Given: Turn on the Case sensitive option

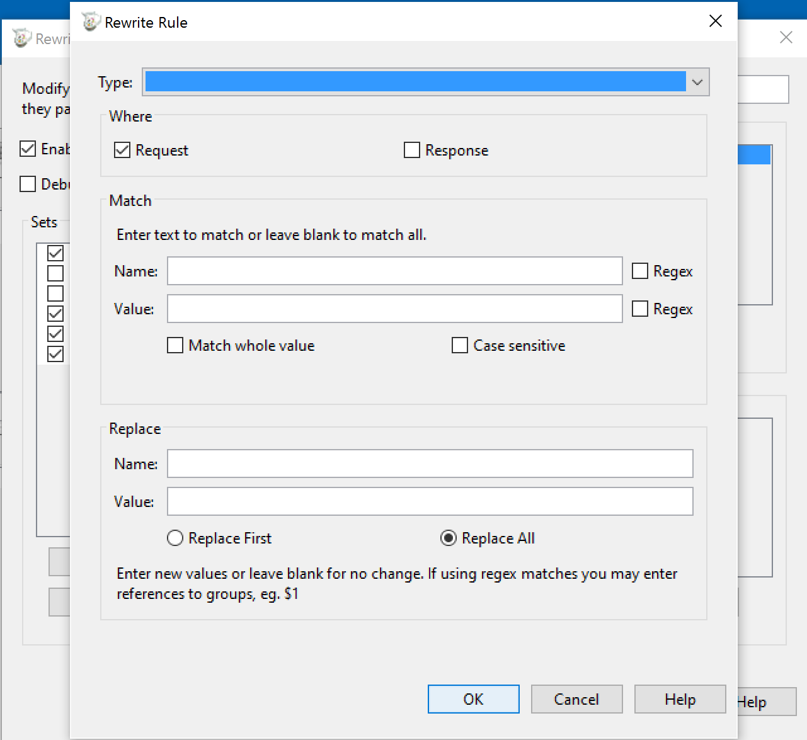Looking at the screenshot, I should [x=460, y=346].
